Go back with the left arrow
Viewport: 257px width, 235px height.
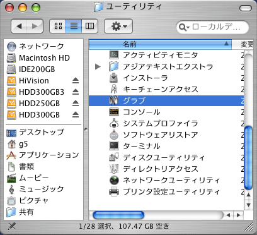click(x=19, y=26)
